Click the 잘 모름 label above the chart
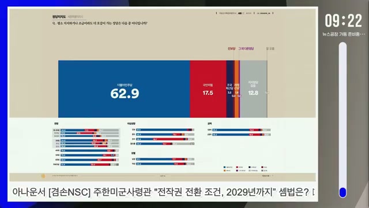 (x=270, y=49)
